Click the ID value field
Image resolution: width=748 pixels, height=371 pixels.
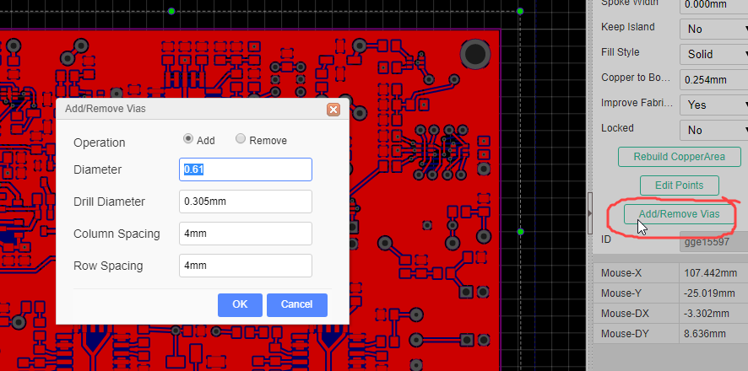pyautogui.click(x=713, y=243)
